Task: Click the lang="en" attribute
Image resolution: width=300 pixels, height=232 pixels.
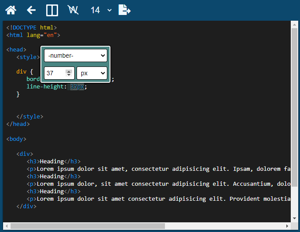Action: (x=42, y=35)
